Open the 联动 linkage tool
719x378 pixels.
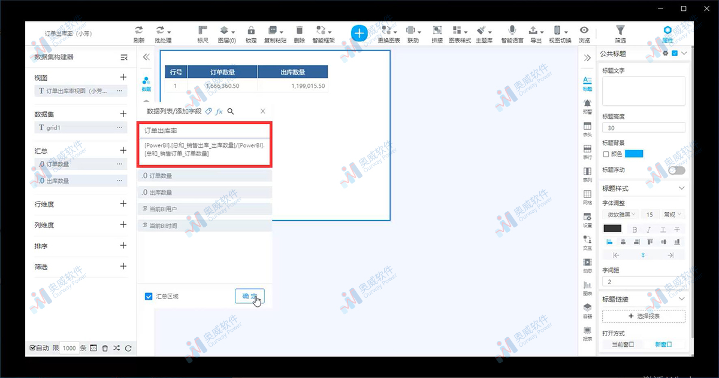point(413,33)
